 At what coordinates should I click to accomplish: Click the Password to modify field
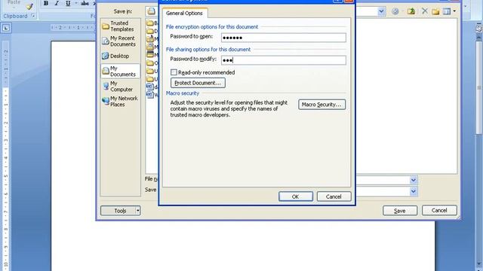click(284, 60)
